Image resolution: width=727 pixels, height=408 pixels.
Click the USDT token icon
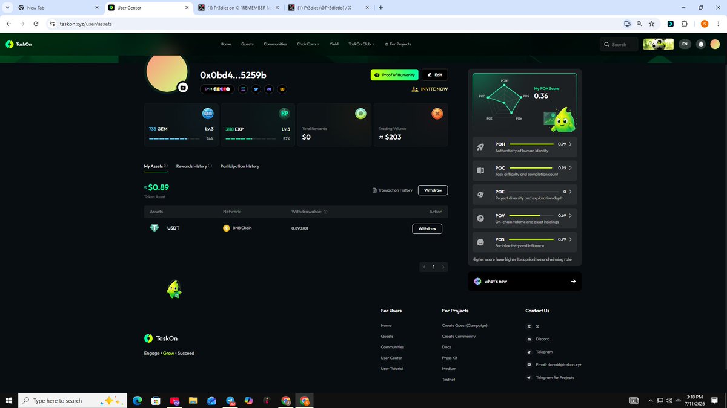point(154,228)
